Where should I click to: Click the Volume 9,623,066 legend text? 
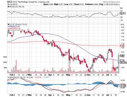coord(17,30)
